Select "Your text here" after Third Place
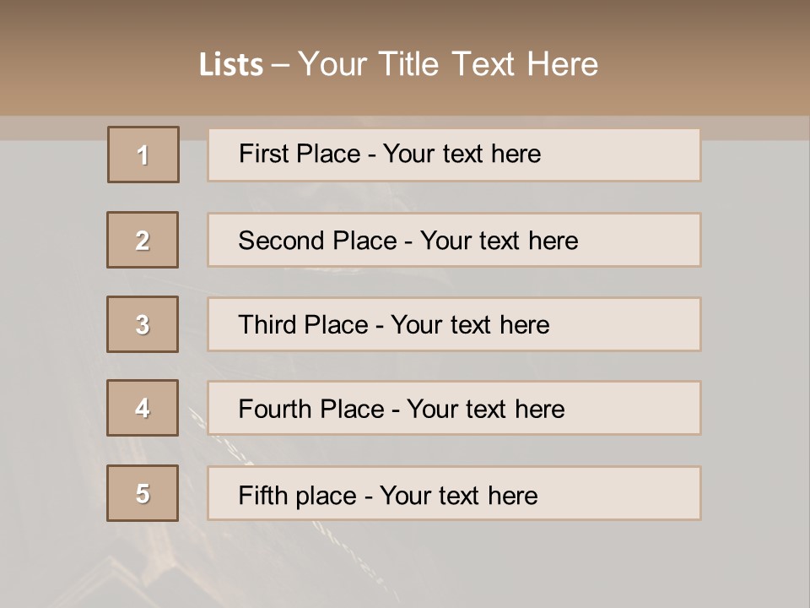The width and height of the screenshot is (810, 608). pos(470,325)
